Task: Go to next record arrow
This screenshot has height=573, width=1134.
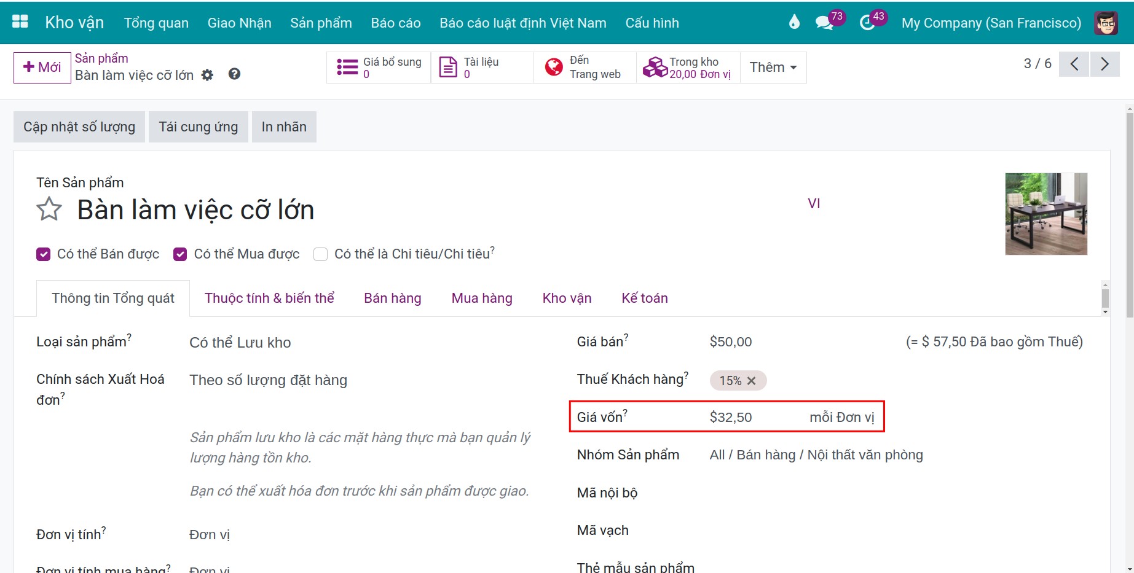Action: (1104, 64)
